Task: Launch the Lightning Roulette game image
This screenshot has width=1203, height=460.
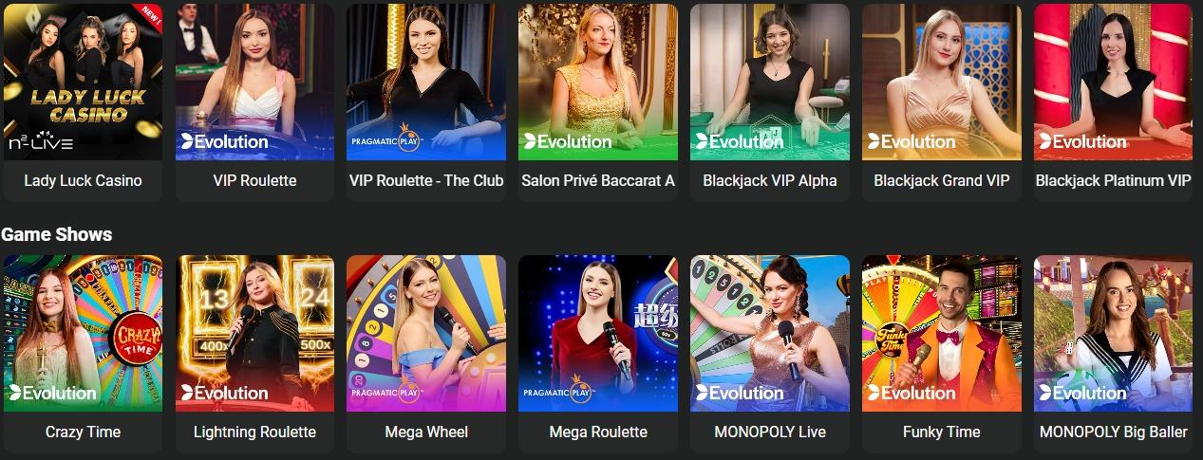Action: tap(254, 333)
